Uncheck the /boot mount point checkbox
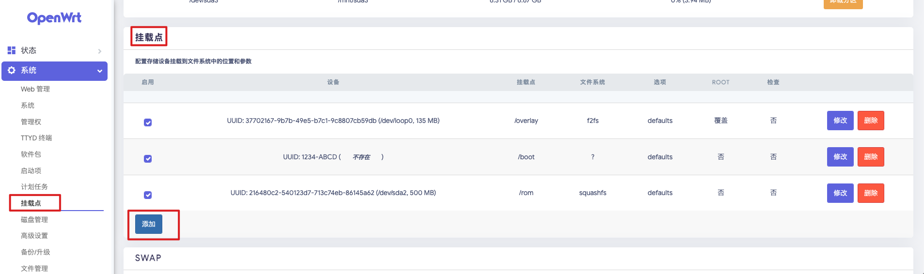The height and width of the screenshot is (274, 924). 148,159
